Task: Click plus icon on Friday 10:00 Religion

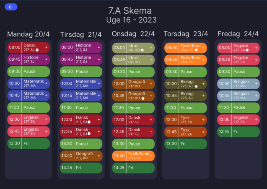Action: coord(256,84)
